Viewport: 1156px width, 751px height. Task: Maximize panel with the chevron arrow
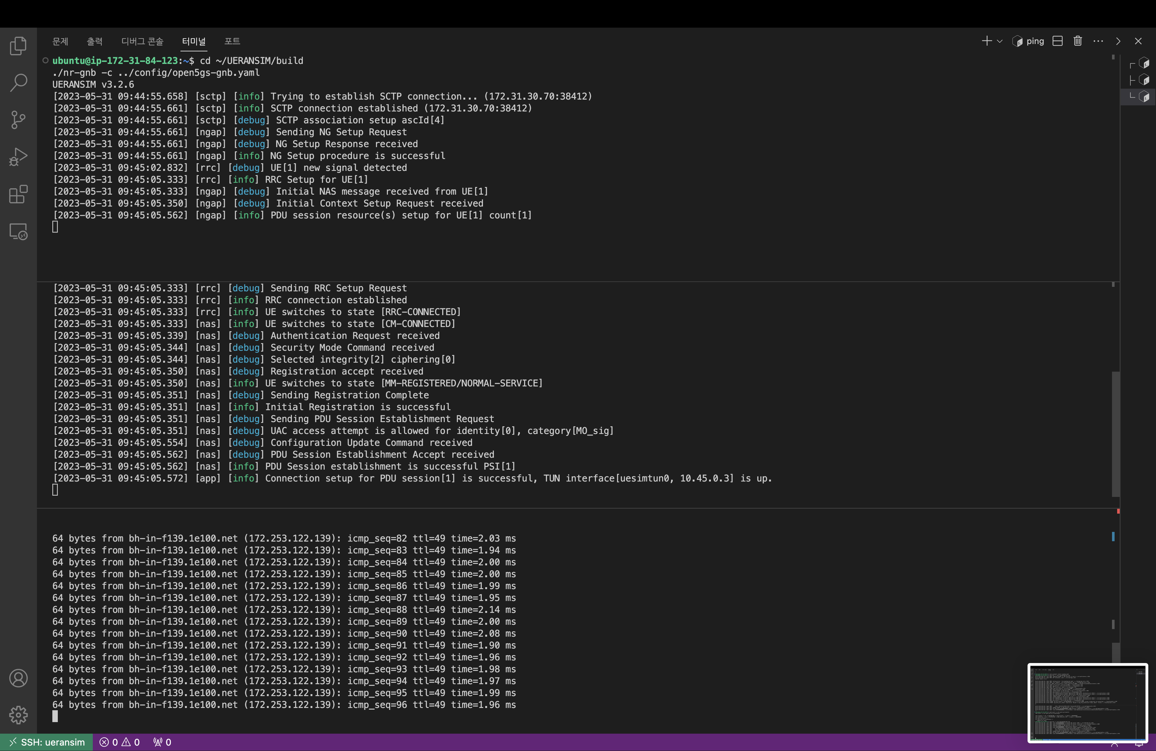pos(1118,41)
